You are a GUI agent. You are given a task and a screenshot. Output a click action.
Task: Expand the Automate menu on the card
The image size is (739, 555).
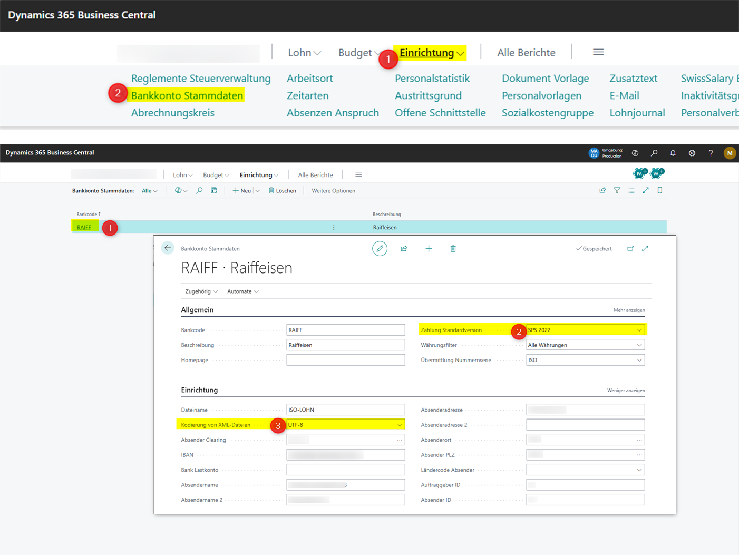tap(242, 291)
